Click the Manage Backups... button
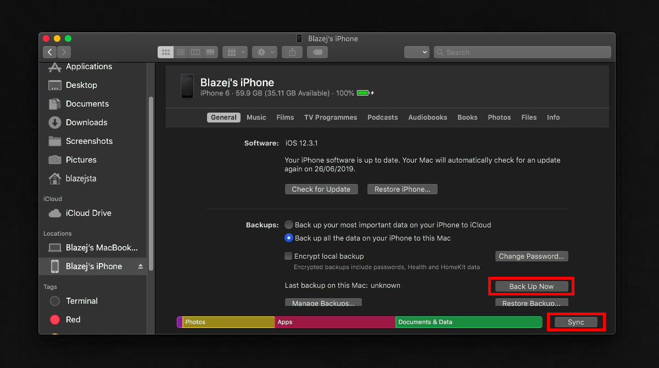 323,303
